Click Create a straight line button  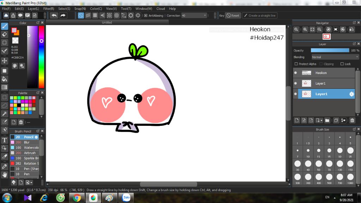point(260,16)
